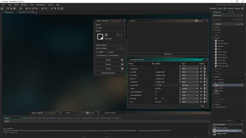Screen dimensions: 246x138
Task: Stop the running game from toolbar
Action: point(33,8)
